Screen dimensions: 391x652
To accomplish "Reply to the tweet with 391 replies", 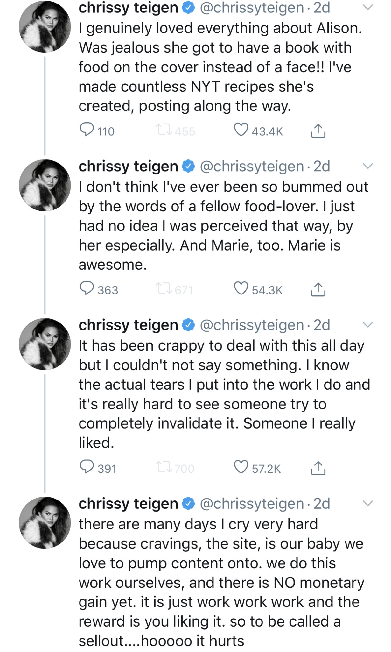I will tap(87, 467).
